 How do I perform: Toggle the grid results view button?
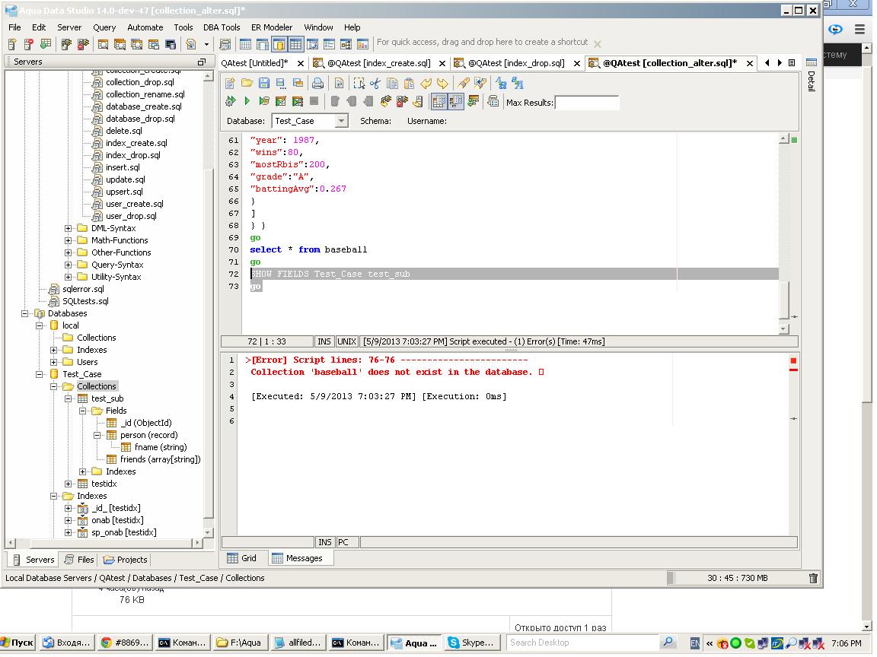[x=438, y=101]
